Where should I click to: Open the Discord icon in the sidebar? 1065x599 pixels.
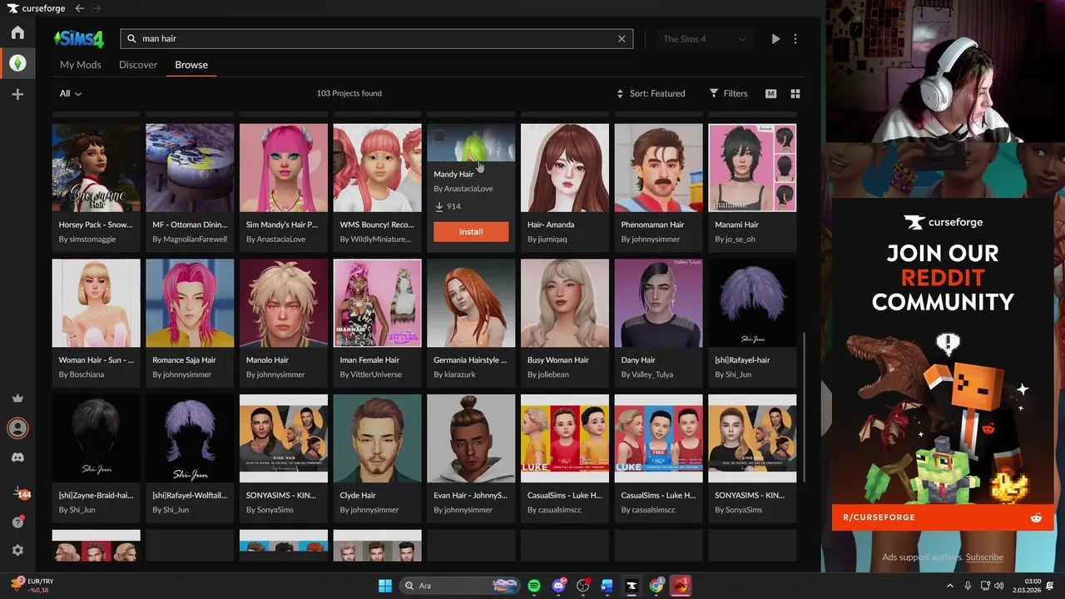(x=17, y=458)
